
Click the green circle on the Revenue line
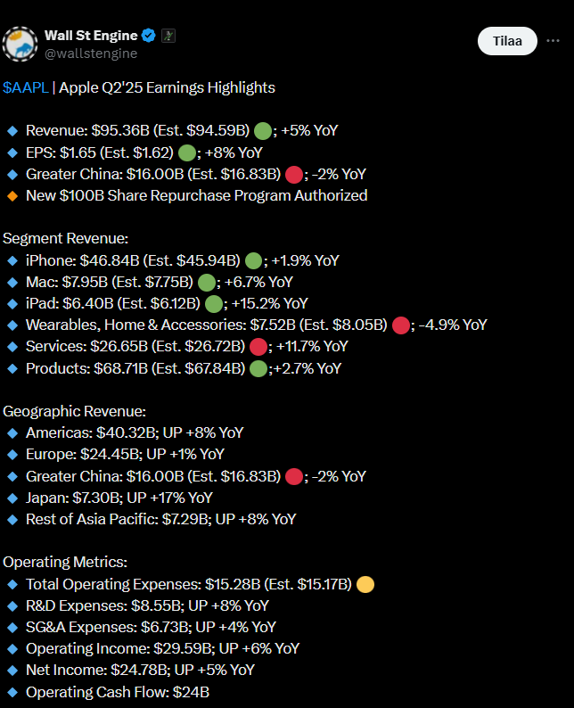point(262,131)
